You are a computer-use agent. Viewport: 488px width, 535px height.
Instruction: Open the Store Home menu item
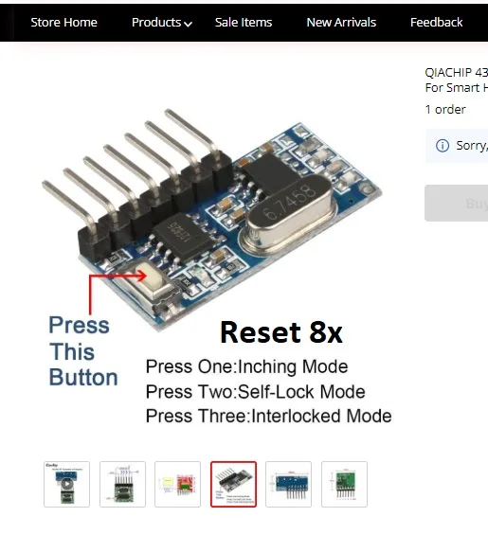(63, 23)
